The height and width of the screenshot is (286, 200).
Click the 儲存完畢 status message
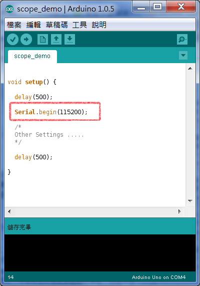19,227
